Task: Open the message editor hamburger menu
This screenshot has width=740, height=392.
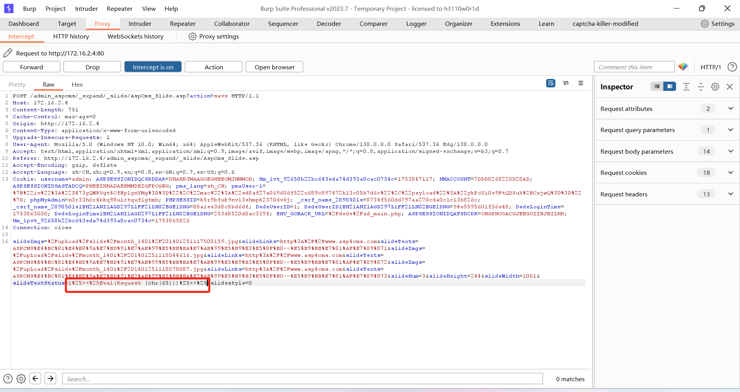Action: point(581,83)
